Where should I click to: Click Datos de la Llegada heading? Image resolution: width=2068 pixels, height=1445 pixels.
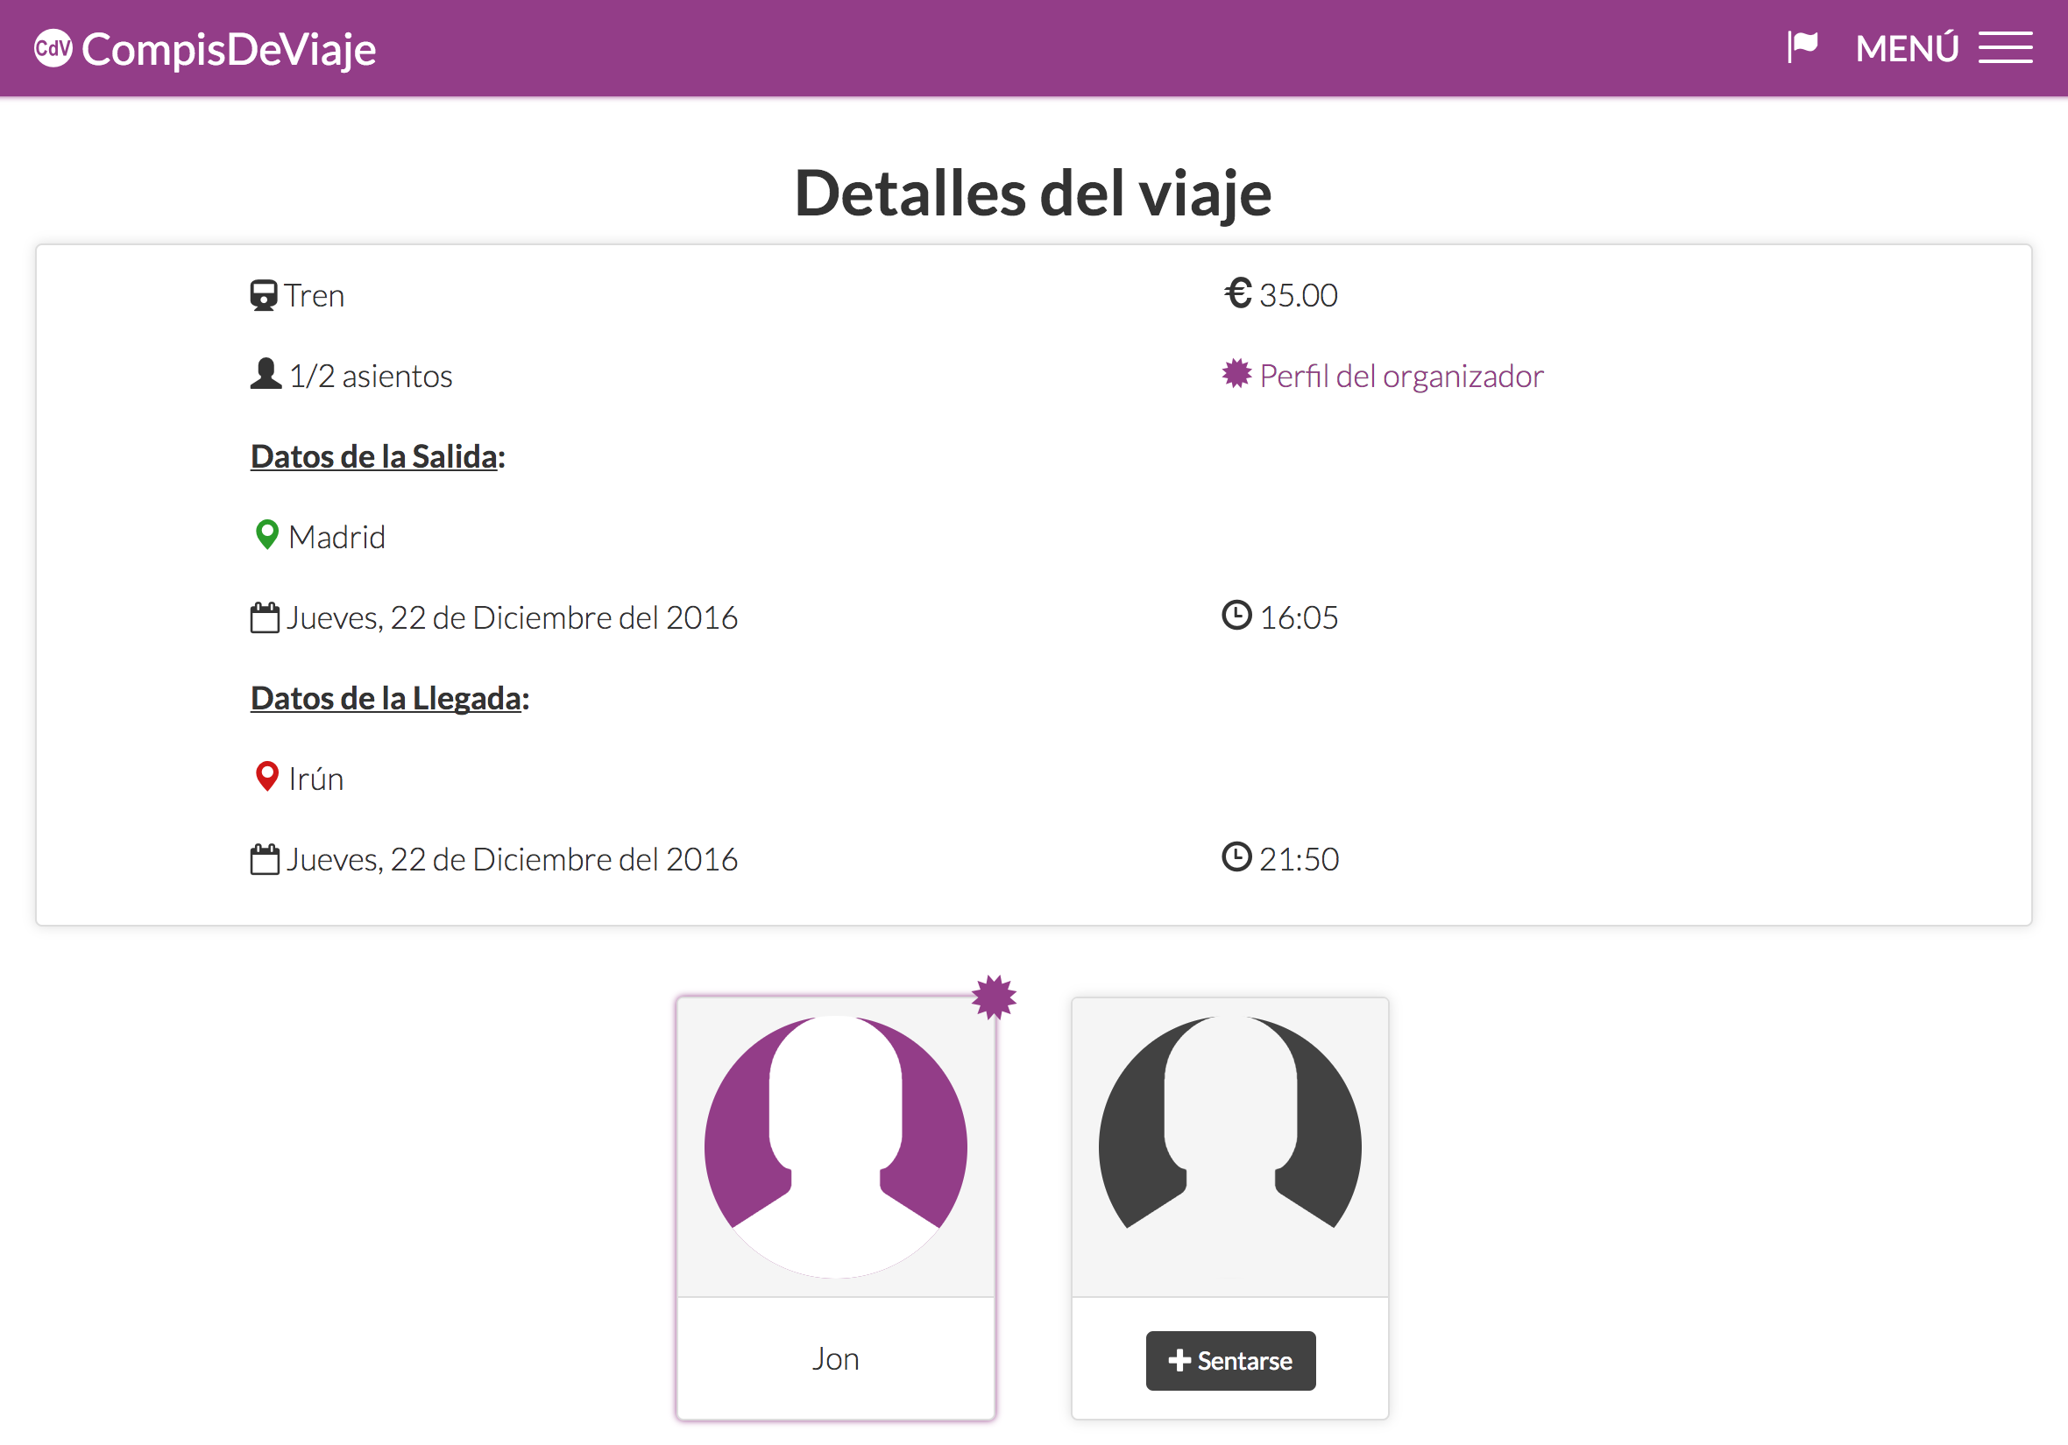[x=390, y=698]
